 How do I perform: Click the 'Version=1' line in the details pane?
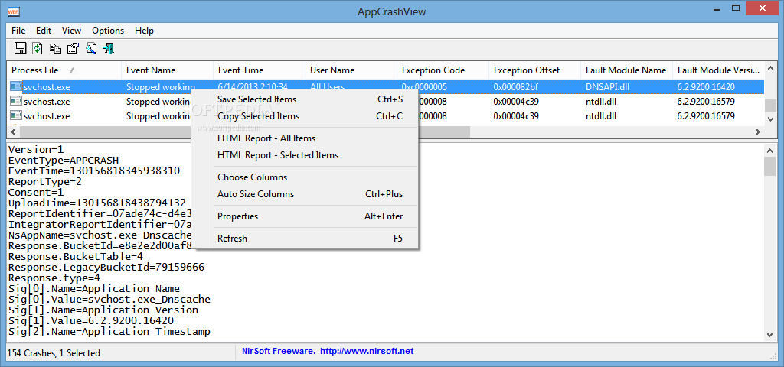[x=36, y=149]
